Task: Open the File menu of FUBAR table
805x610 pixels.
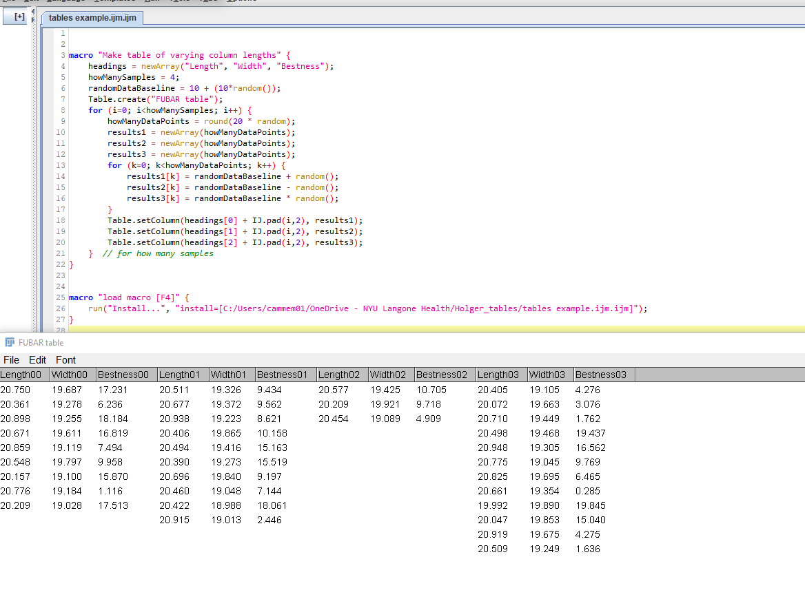Action: coord(11,360)
